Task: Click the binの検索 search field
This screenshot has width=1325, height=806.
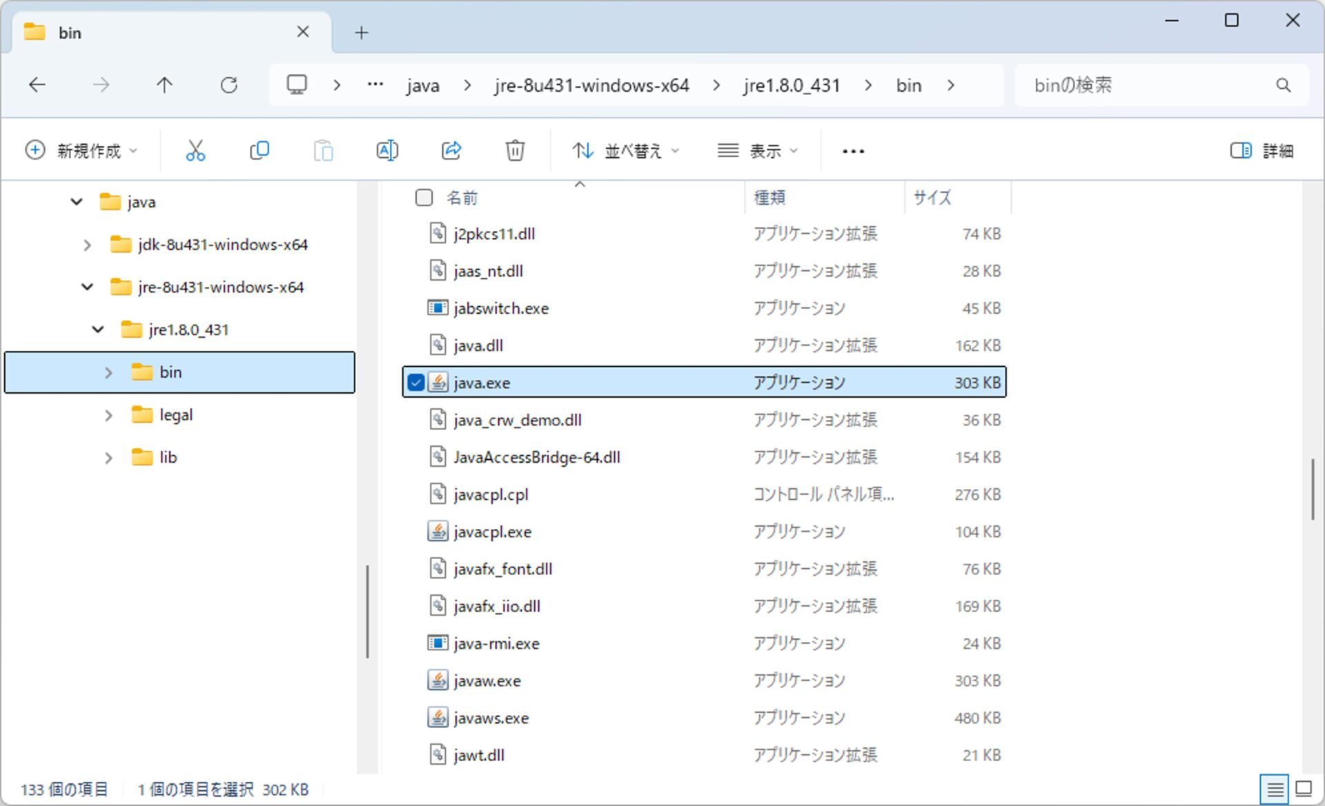Action: [1146, 85]
